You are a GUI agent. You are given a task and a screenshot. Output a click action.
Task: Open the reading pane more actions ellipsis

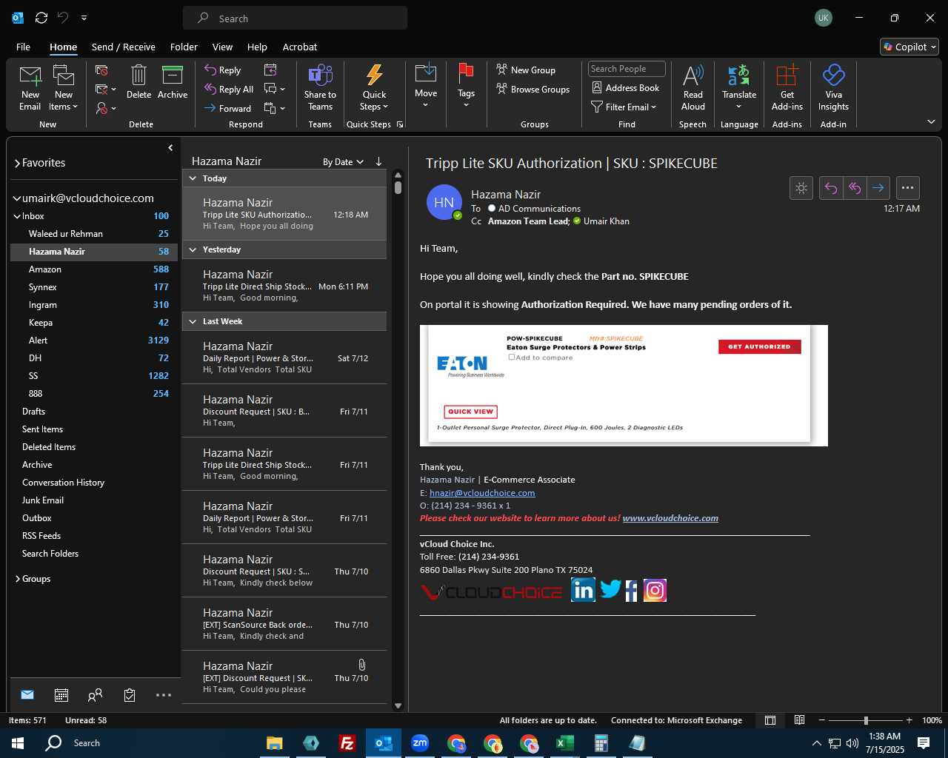(x=908, y=188)
